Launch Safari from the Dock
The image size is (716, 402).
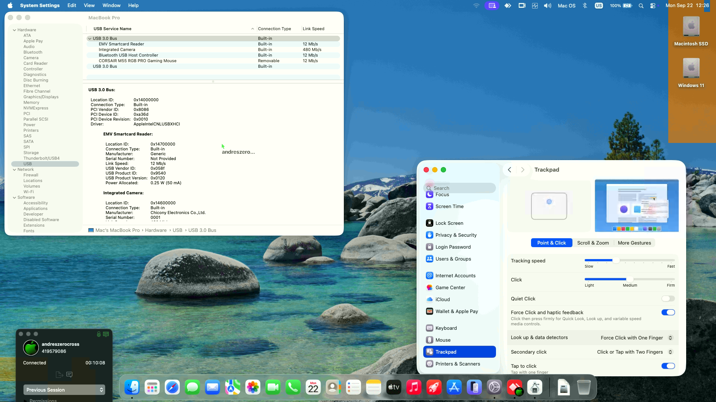[x=172, y=387]
